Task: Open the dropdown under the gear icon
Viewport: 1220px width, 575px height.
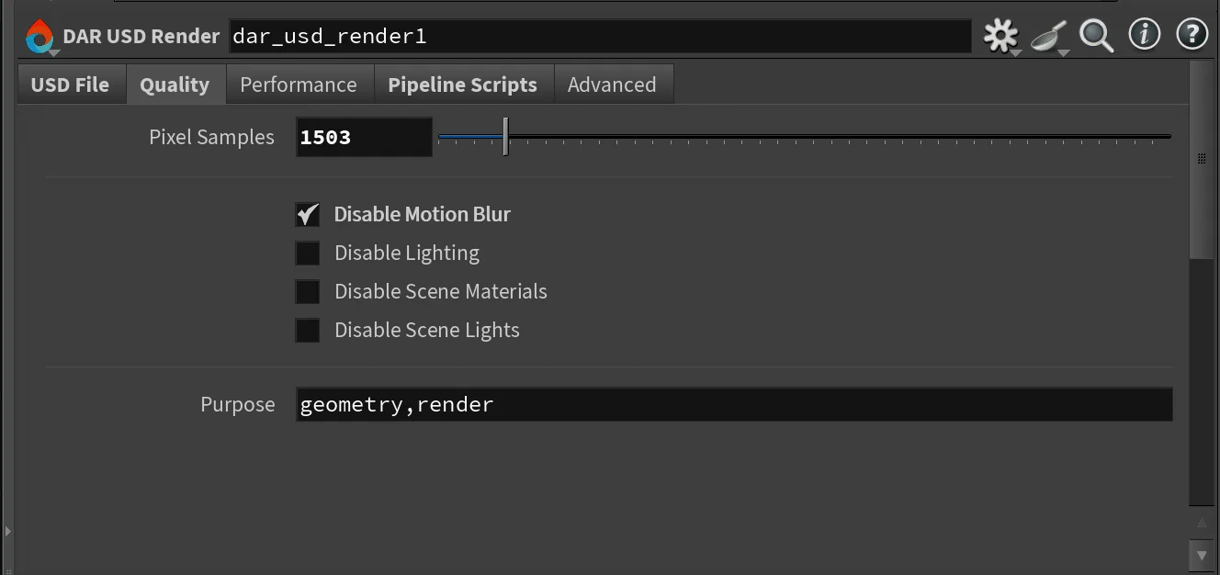Action: [1015, 52]
